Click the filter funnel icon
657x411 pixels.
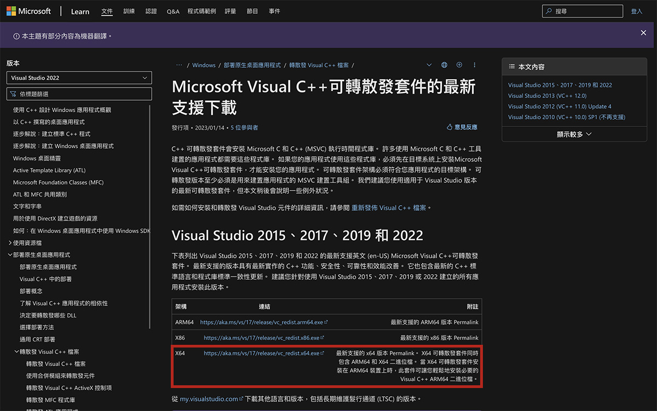click(x=13, y=94)
